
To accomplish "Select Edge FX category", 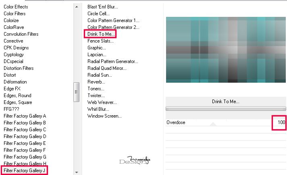I will pos(12,89).
